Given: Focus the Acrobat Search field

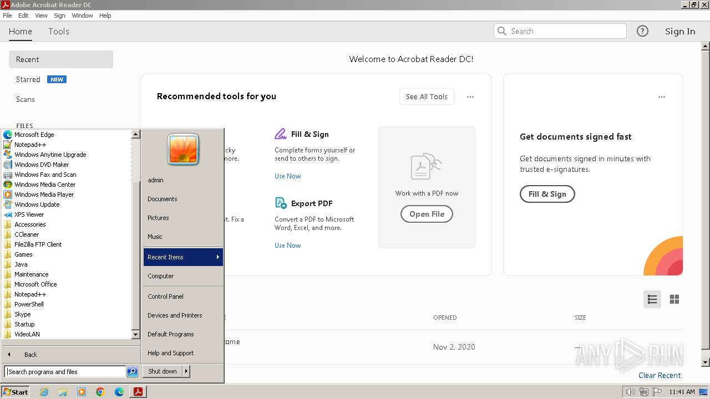Looking at the screenshot, I should [x=560, y=31].
